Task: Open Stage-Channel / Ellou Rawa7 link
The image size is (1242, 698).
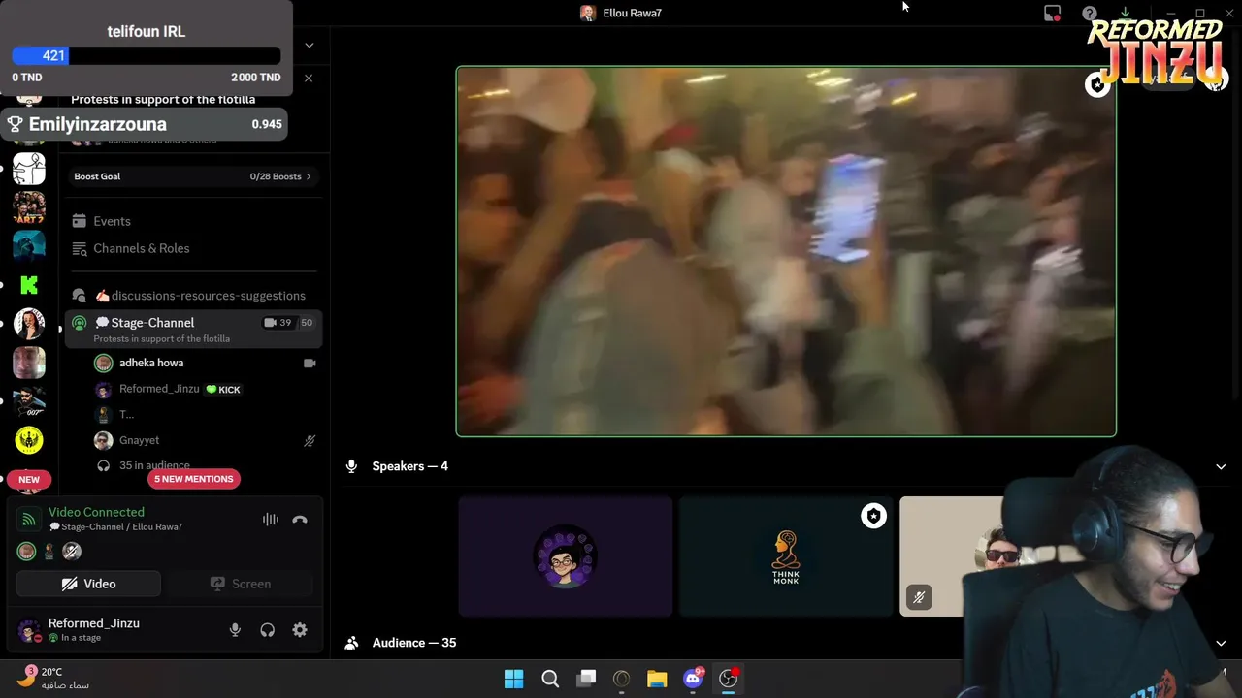Action: [x=115, y=526]
